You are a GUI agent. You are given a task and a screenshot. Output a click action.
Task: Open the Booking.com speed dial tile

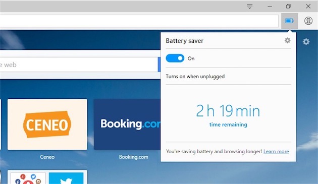point(127,125)
